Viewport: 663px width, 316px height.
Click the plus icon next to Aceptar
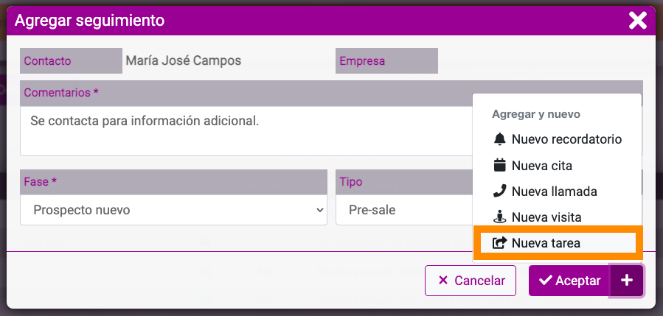pos(627,281)
